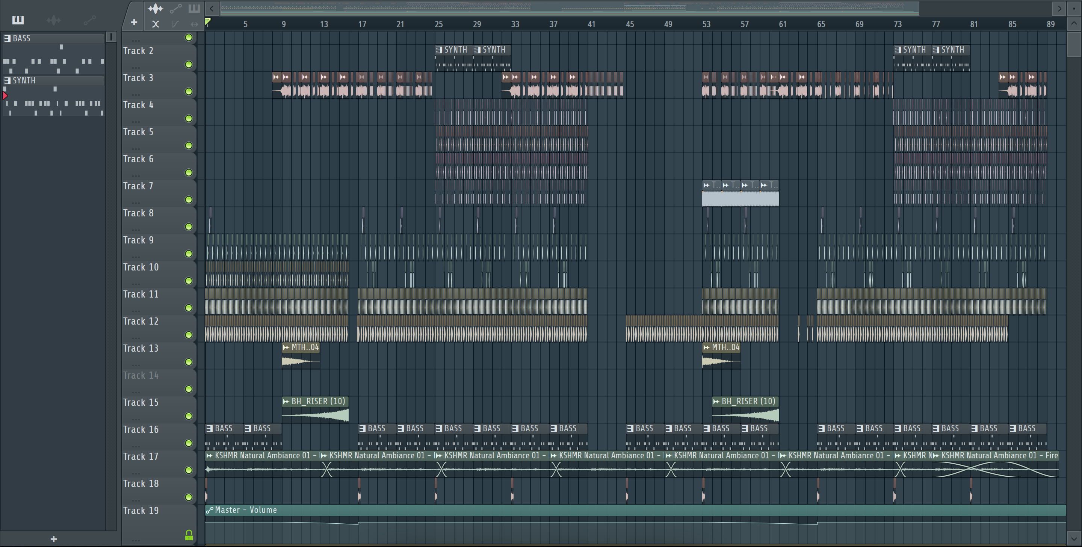The image size is (1082, 547).
Task: Toggle the Track 14 mute LED
Action: 189,389
